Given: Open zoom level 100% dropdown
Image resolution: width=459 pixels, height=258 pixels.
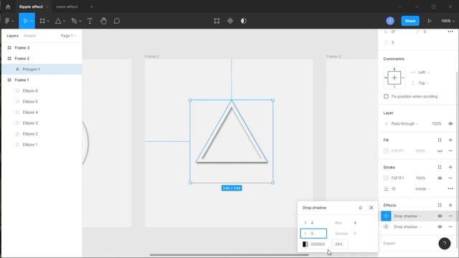Looking at the screenshot, I should click(x=448, y=21).
